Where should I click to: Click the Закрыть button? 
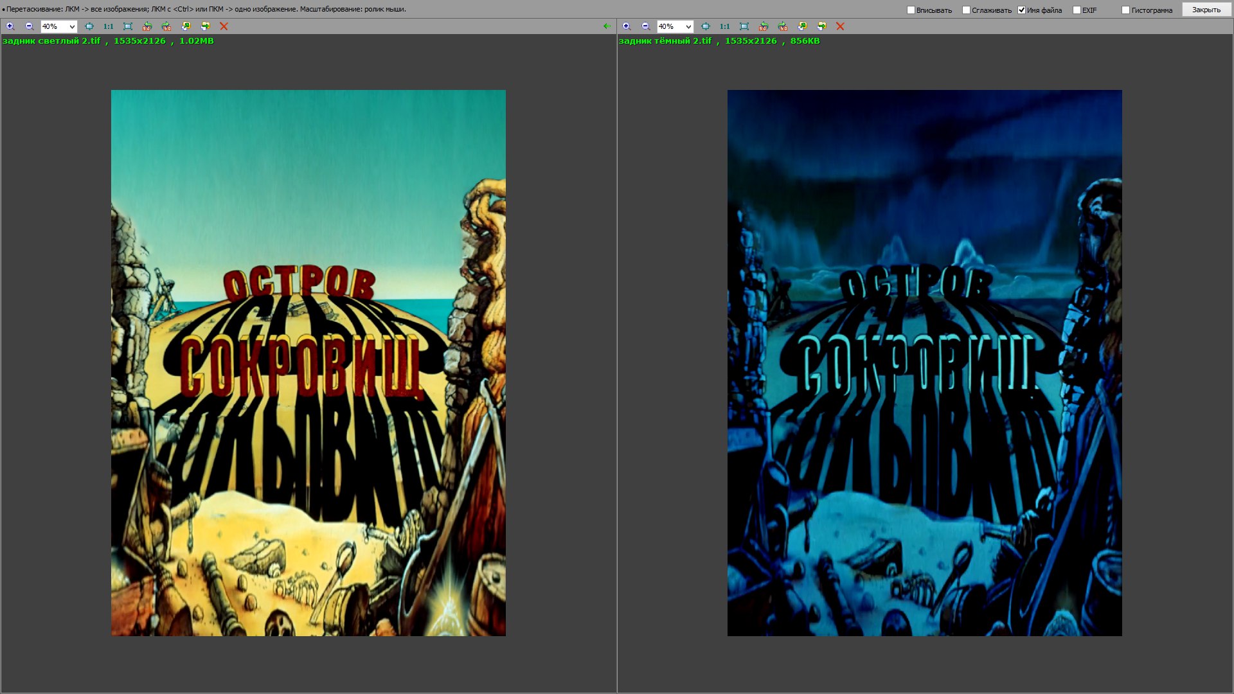click(1206, 10)
